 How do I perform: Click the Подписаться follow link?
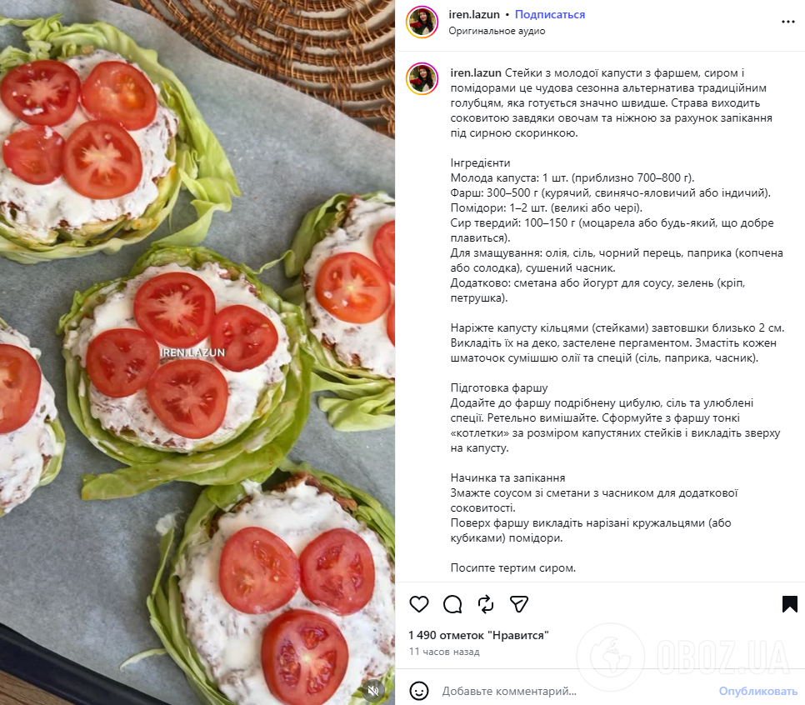point(550,14)
